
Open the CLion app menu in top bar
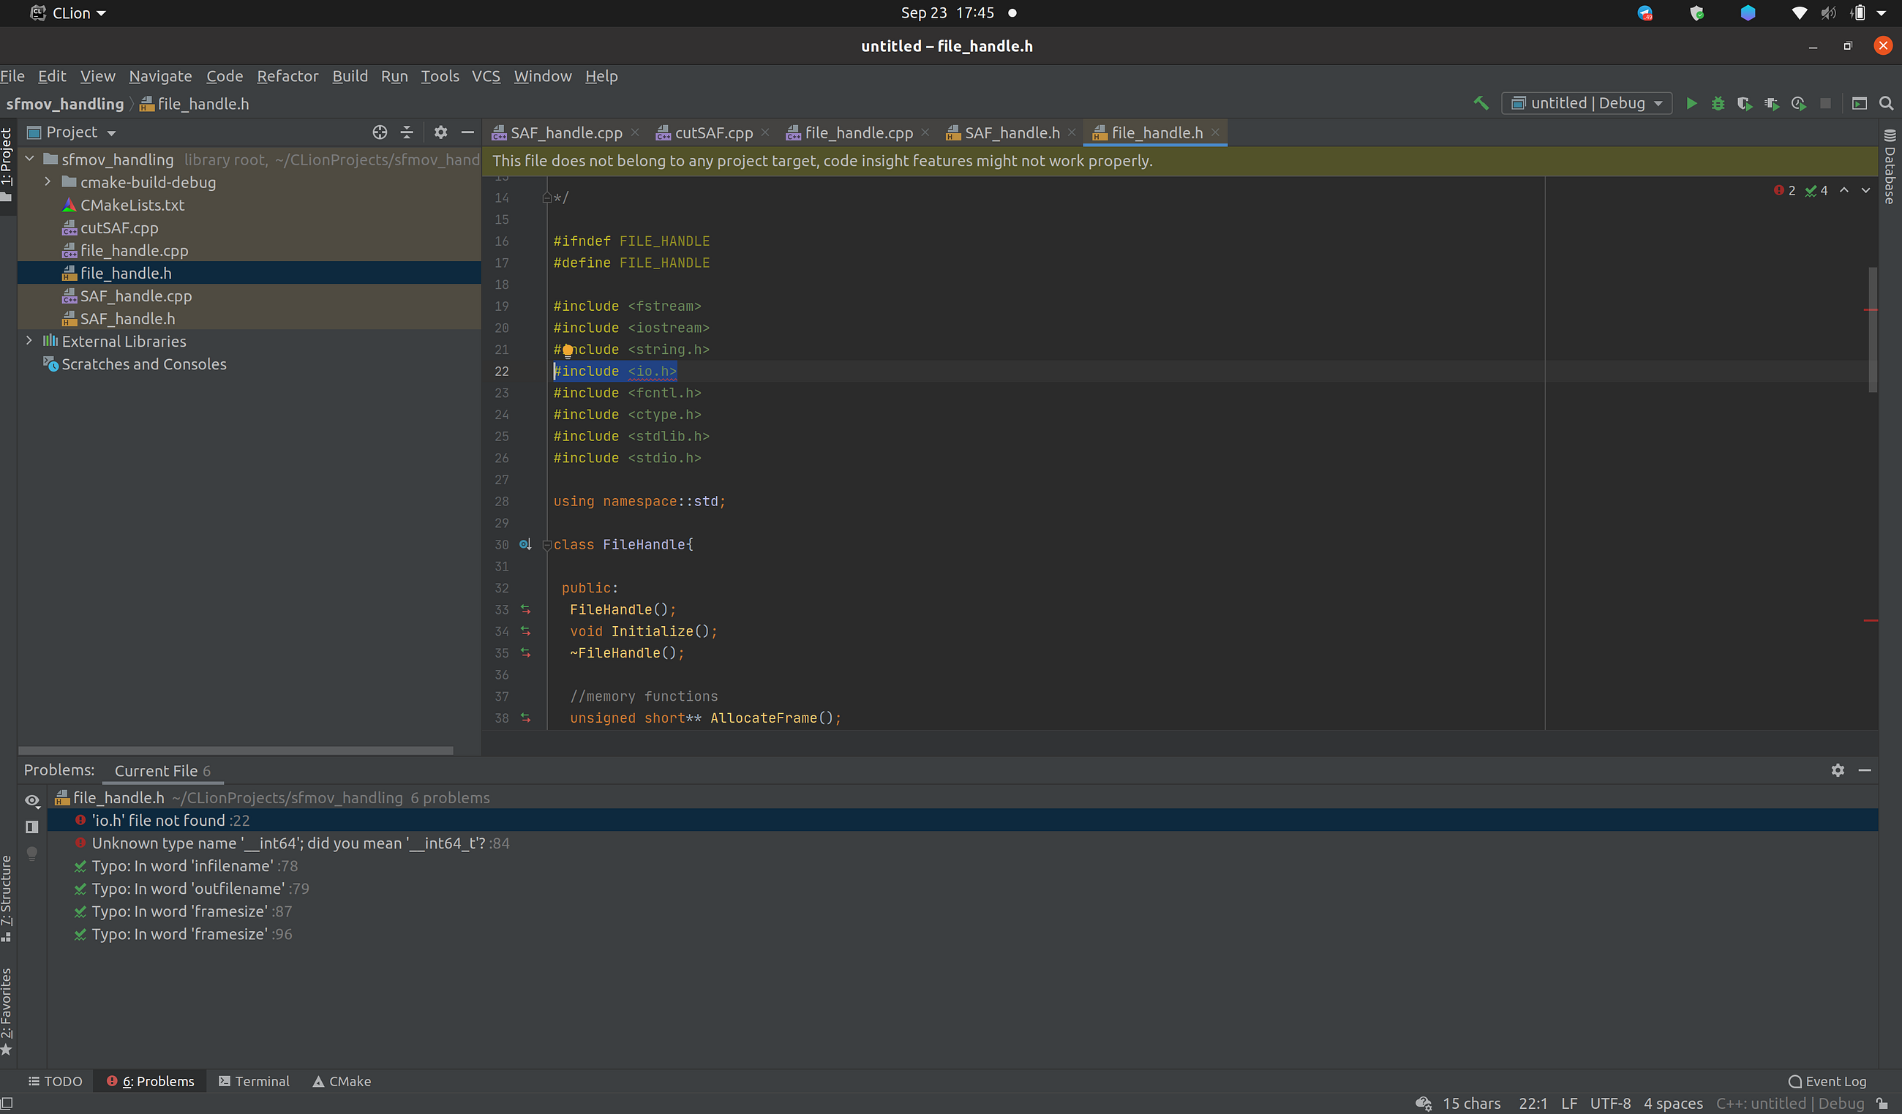point(68,13)
